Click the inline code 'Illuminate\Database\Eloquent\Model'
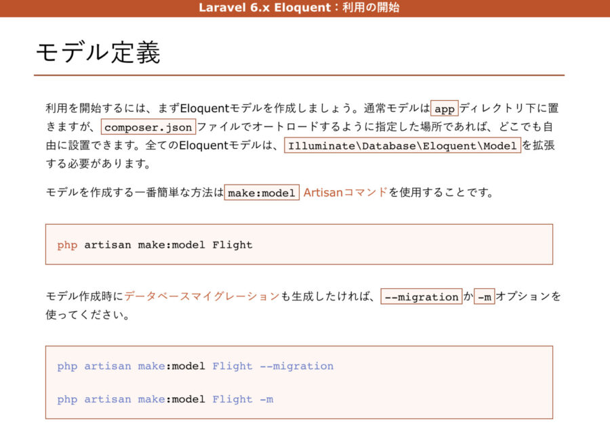 point(402,145)
